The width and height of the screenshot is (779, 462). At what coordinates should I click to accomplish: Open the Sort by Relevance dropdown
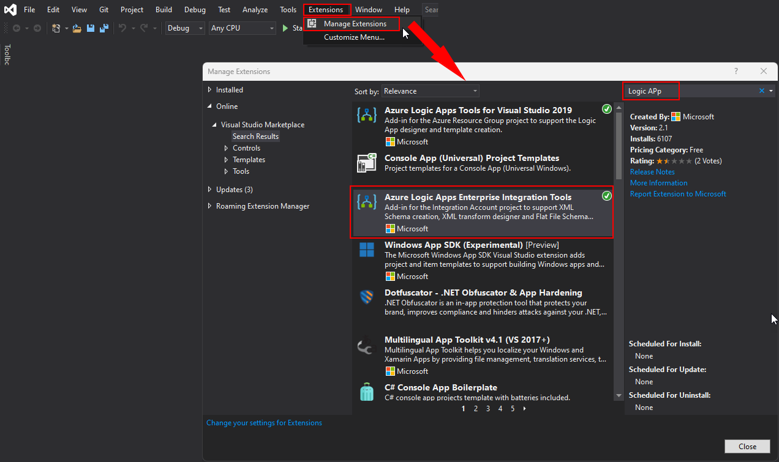pyautogui.click(x=430, y=91)
